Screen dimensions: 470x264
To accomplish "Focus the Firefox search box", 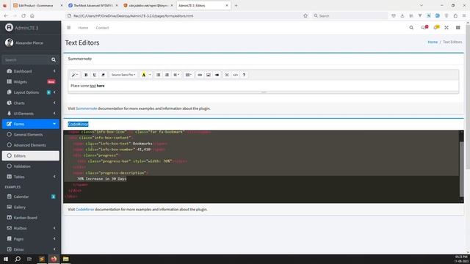I will tap(350, 15).
